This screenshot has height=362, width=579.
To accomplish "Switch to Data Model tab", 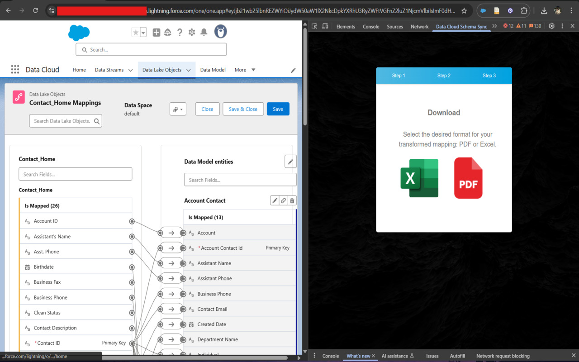I will pyautogui.click(x=213, y=70).
